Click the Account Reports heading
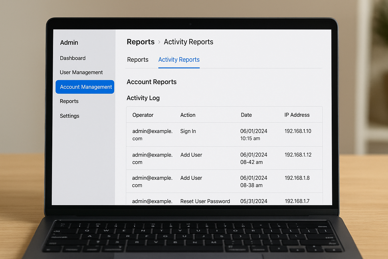 [x=152, y=82]
